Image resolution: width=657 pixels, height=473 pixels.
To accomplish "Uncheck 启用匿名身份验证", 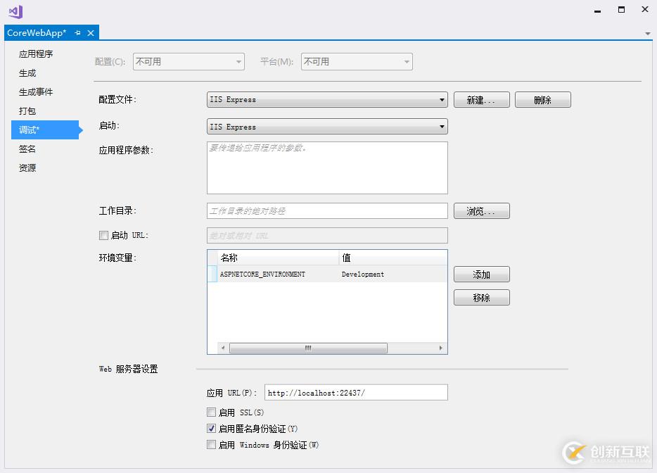I will (212, 428).
